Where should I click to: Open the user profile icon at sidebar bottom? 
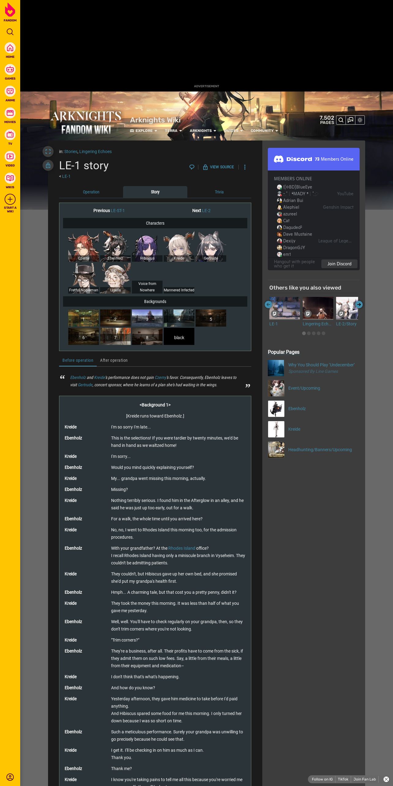point(10,777)
